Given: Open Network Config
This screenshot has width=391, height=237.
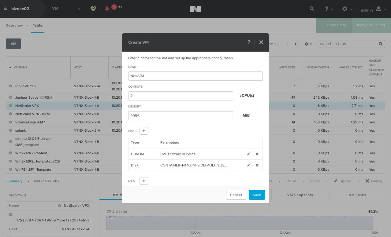Looking at the screenshot, I should coord(371,25).
